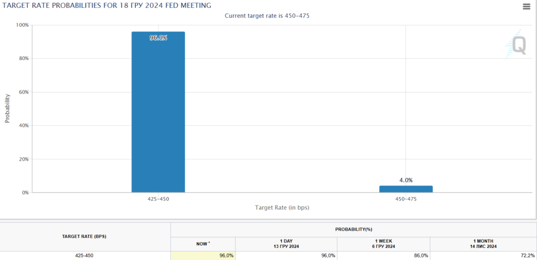Select the small 450-475 probability bar
Viewport: 537px width, 260px height.
[x=405, y=189]
